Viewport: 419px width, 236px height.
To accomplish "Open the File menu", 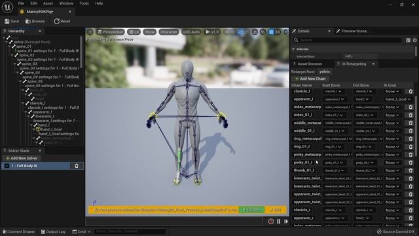I will coord(21,3).
